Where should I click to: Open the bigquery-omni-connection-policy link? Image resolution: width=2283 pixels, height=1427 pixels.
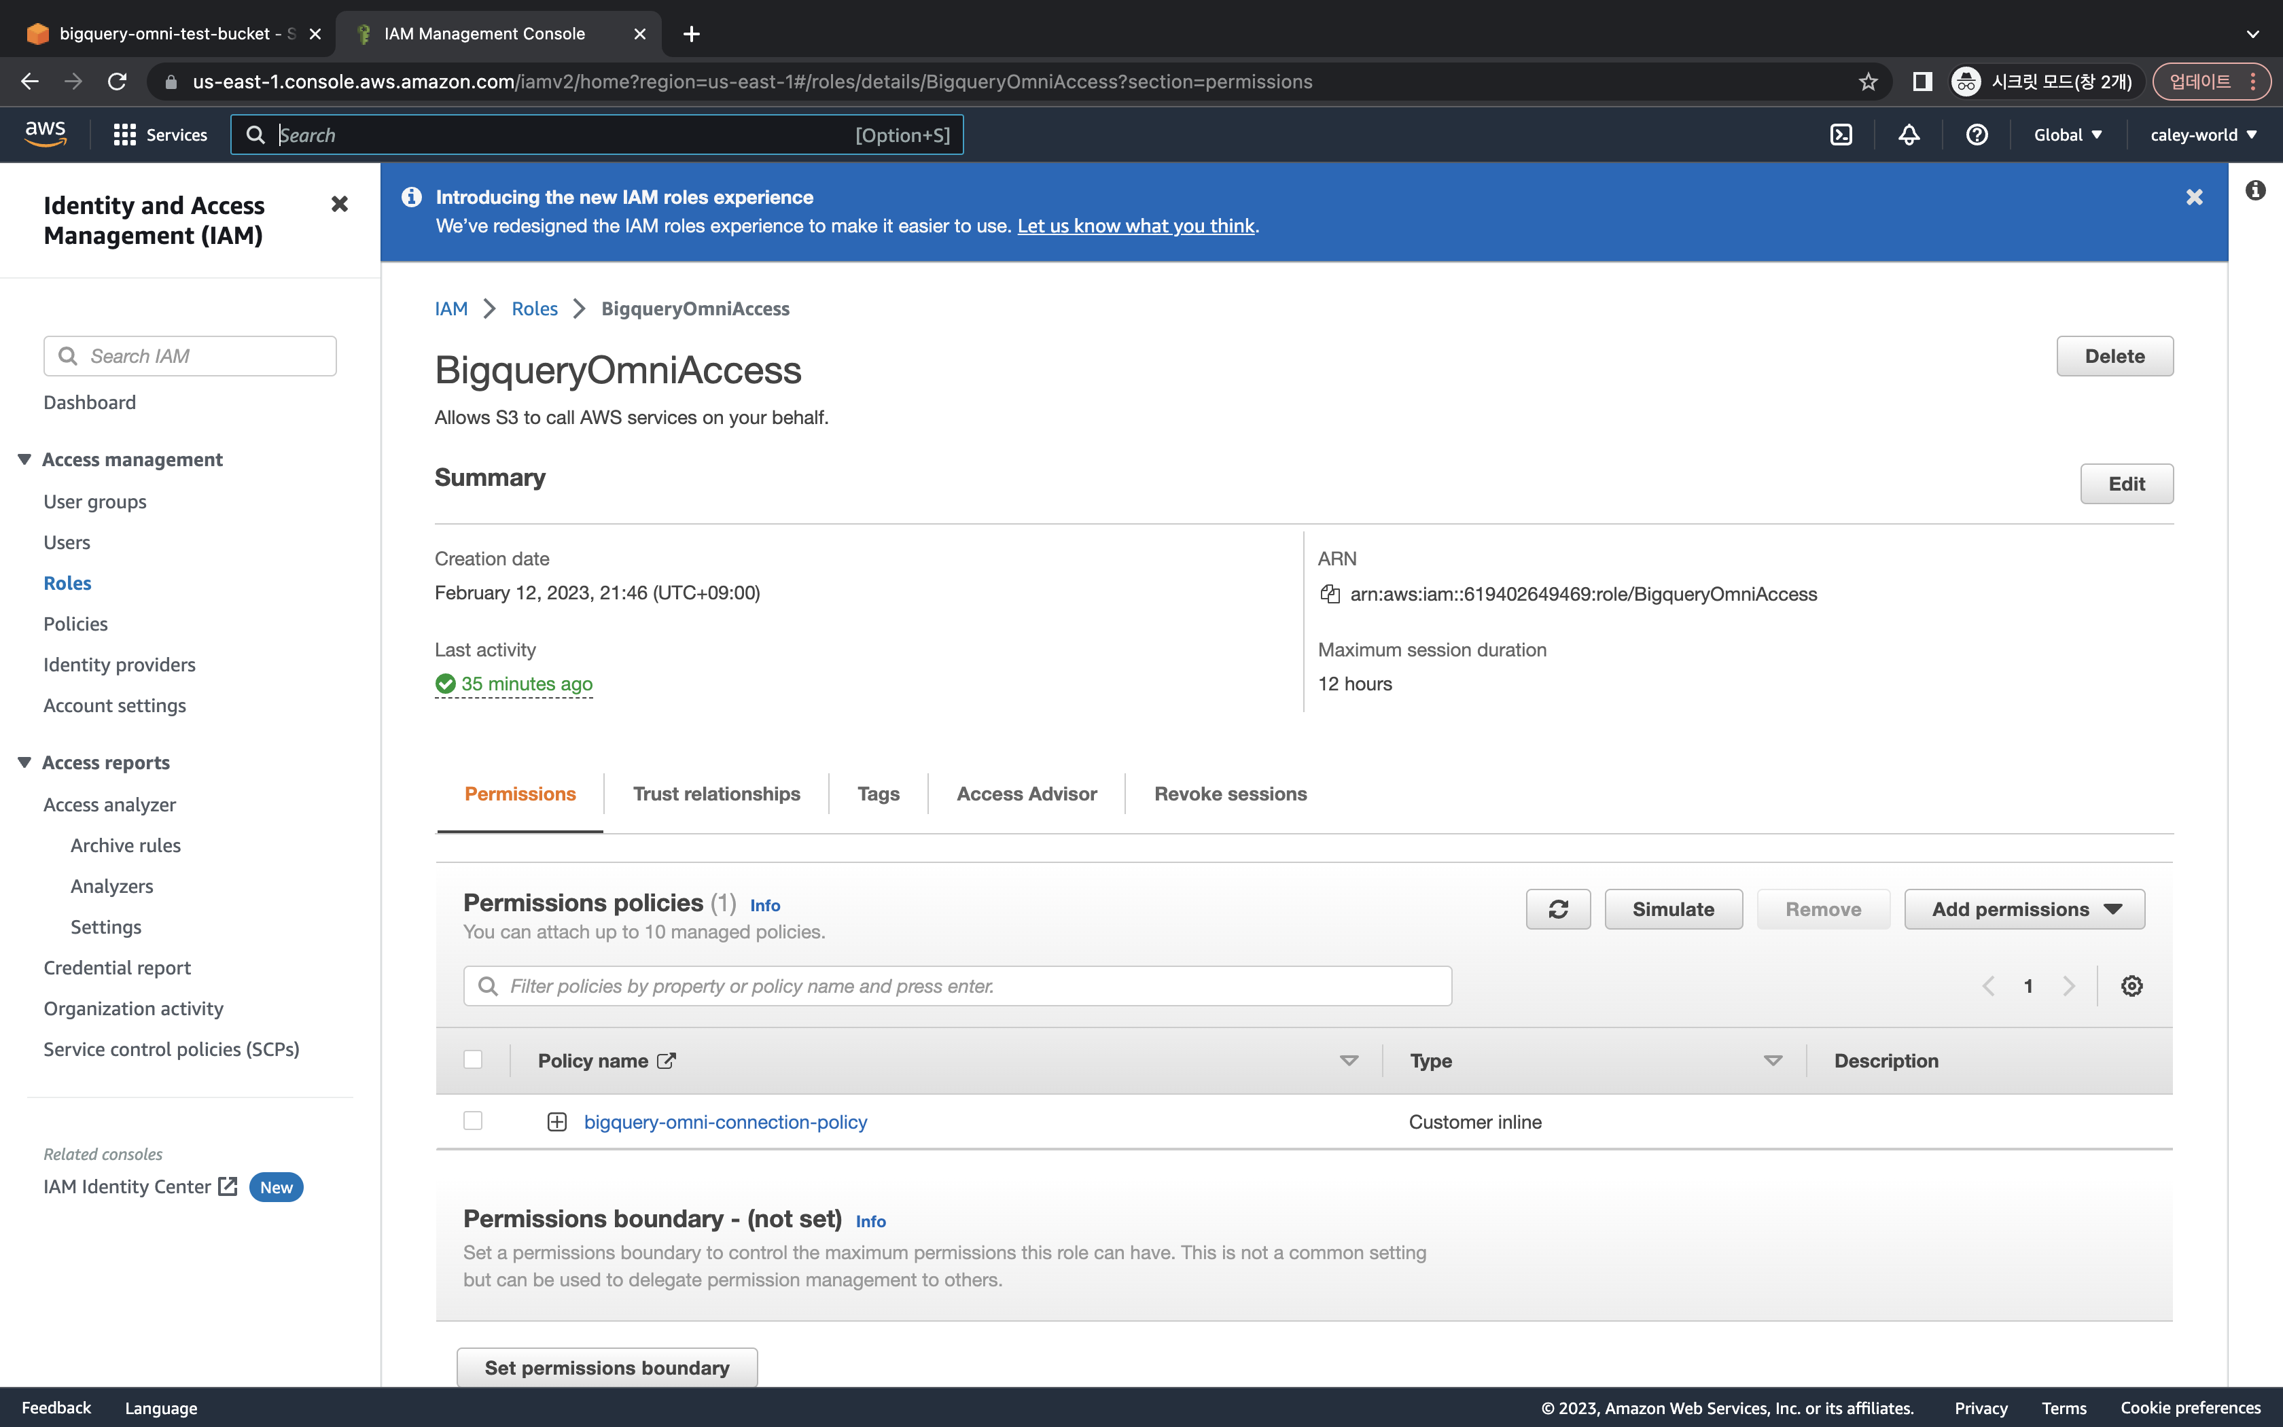pyautogui.click(x=724, y=1121)
